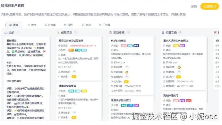The image size is (222, 125).
Task: Open the 工作量 view tab
Action: point(105,25)
